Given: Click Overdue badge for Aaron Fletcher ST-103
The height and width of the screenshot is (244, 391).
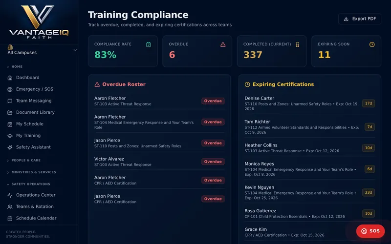Looking at the screenshot, I should click(x=213, y=101).
